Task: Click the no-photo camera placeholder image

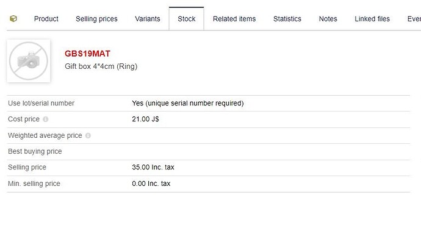Action: (29, 61)
